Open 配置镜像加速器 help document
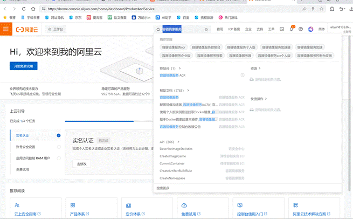 click(x=189, y=105)
